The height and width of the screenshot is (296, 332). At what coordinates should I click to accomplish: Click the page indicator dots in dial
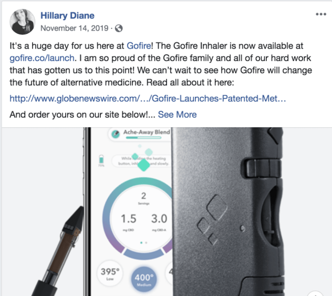pyautogui.click(x=144, y=242)
